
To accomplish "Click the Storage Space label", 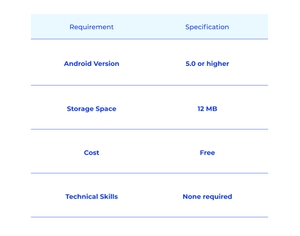I will [91, 109].
